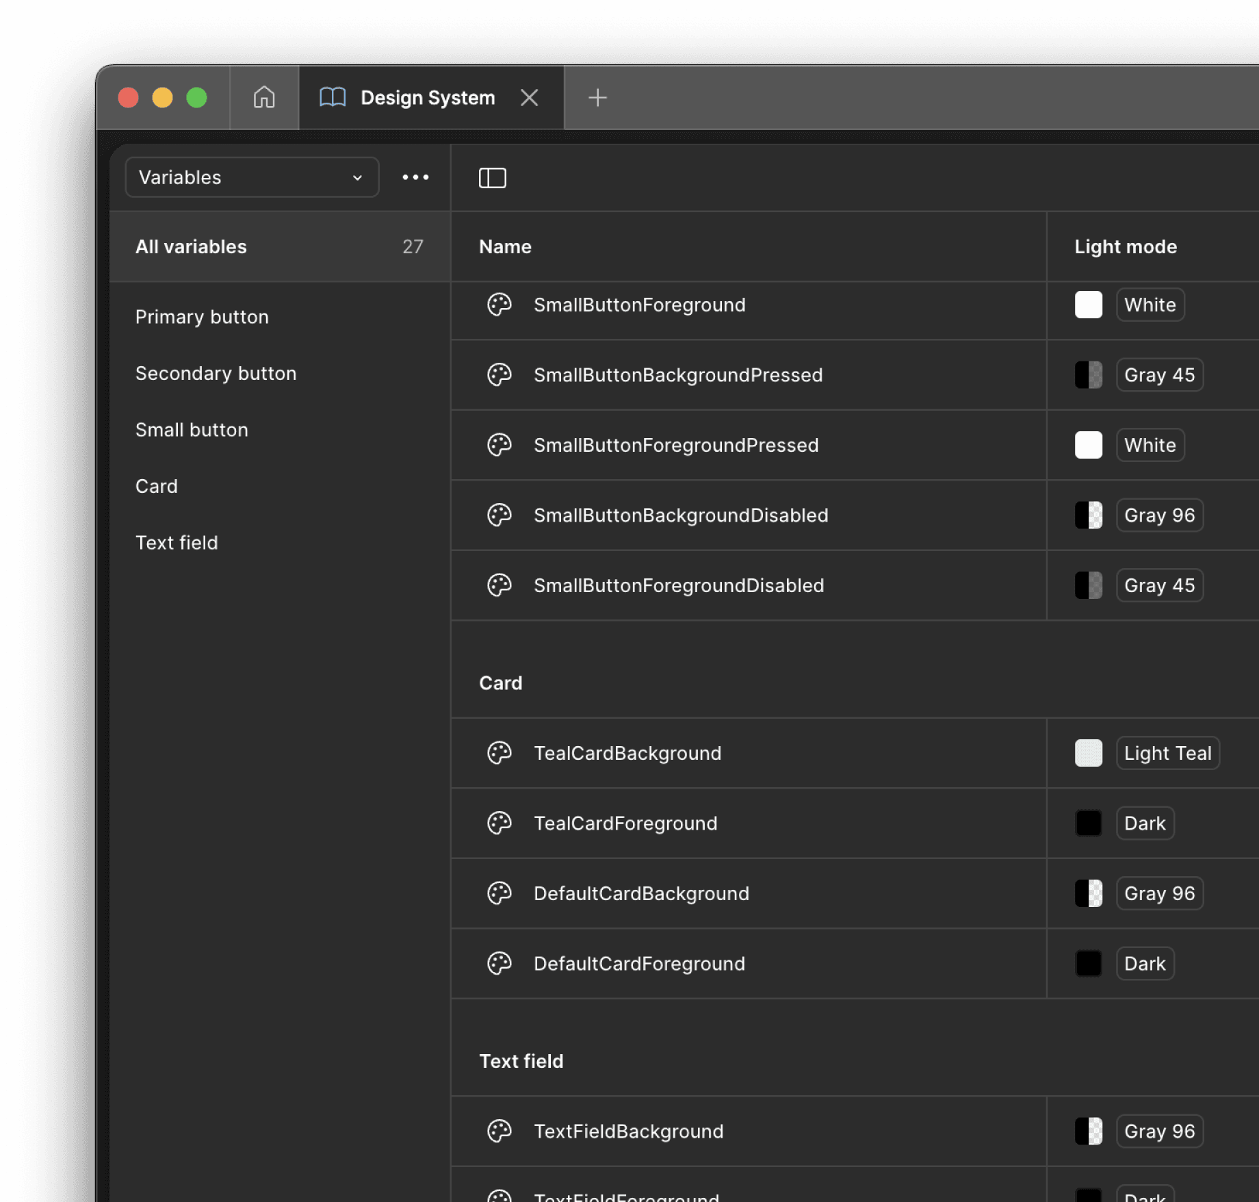
Task: Open the Variables dropdown
Action: pyautogui.click(x=252, y=177)
